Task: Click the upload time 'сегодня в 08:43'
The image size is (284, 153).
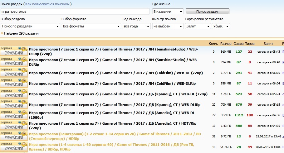Action: tap(269, 51)
